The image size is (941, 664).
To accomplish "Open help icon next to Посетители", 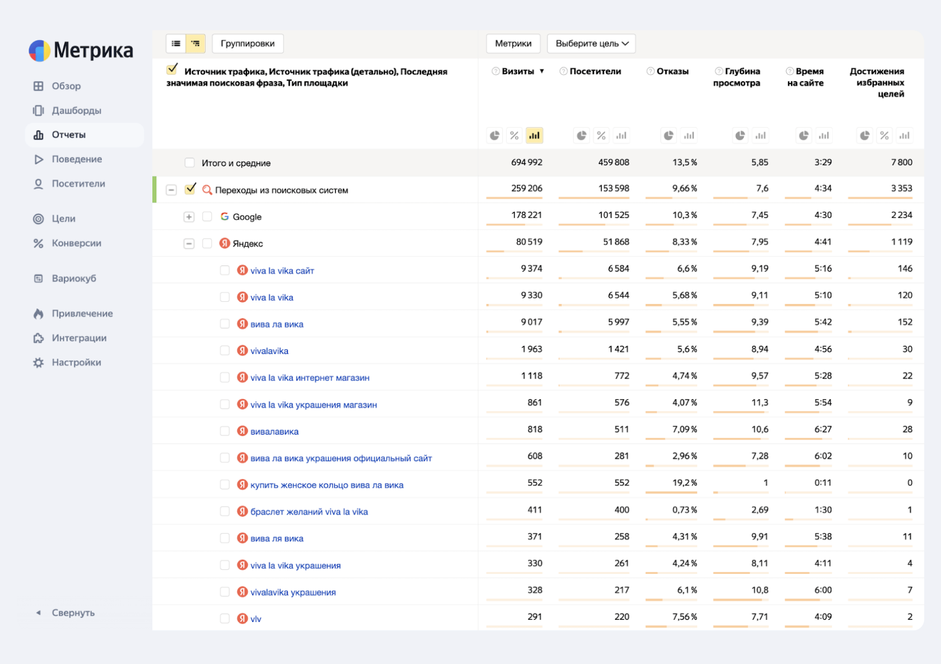I will point(563,71).
